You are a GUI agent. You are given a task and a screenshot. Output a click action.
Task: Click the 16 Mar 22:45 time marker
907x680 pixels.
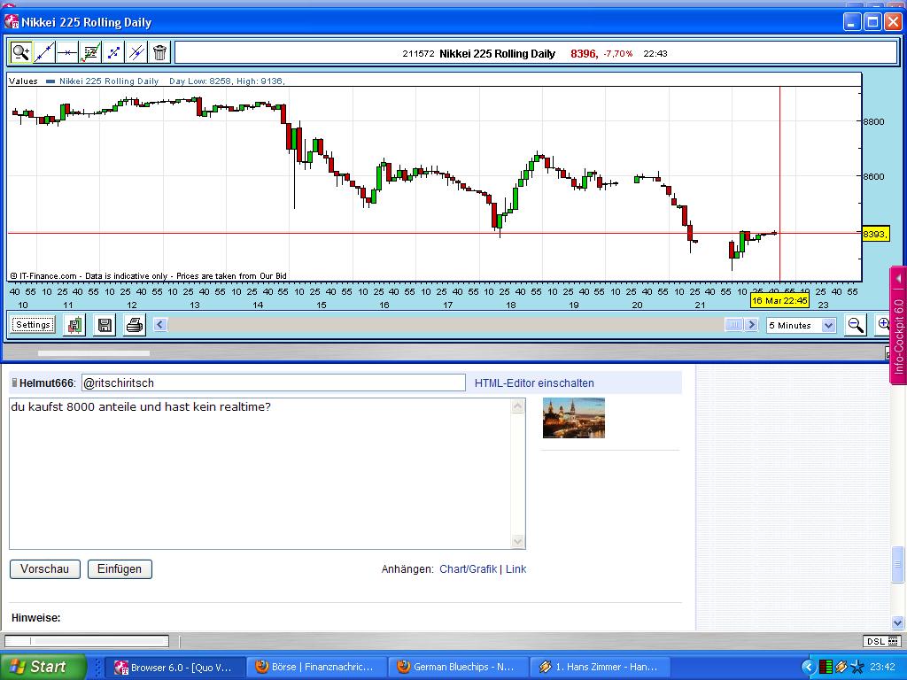coord(779,301)
